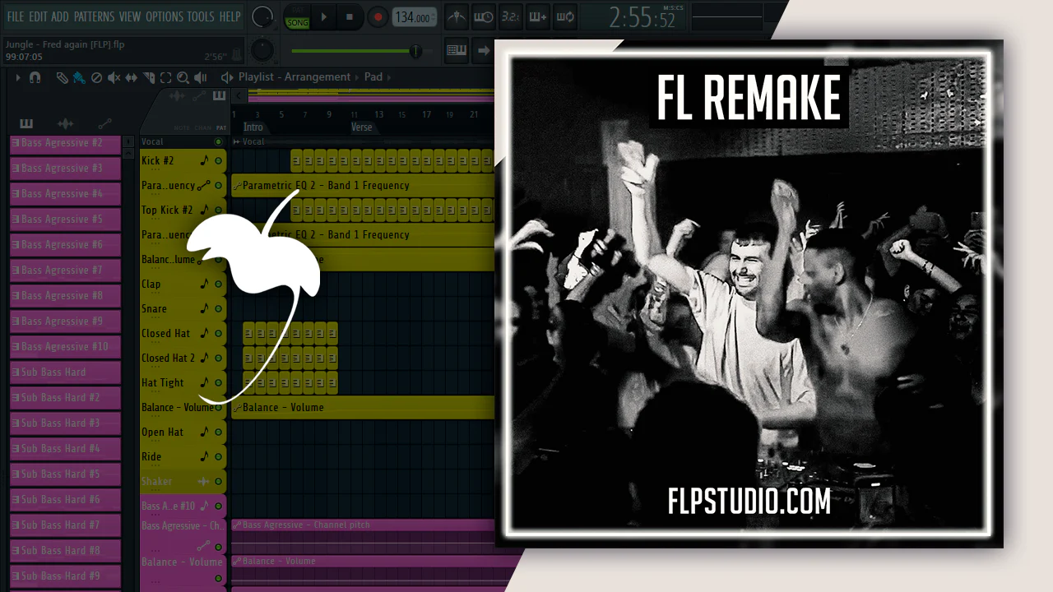Select the Slip tool
This screenshot has width=1053, height=592.
132,77
